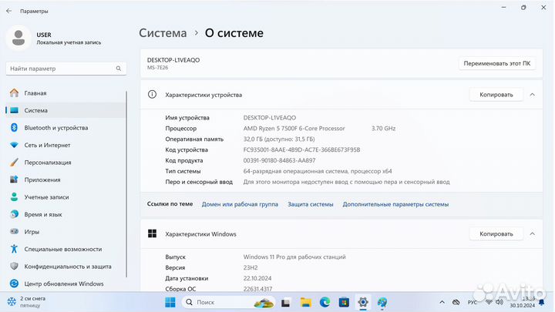Image resolution: width=555 pixels, height=312 pixels.
Task: Collapse the Характеристики Windows section chevron
Action: click(532, 234)
